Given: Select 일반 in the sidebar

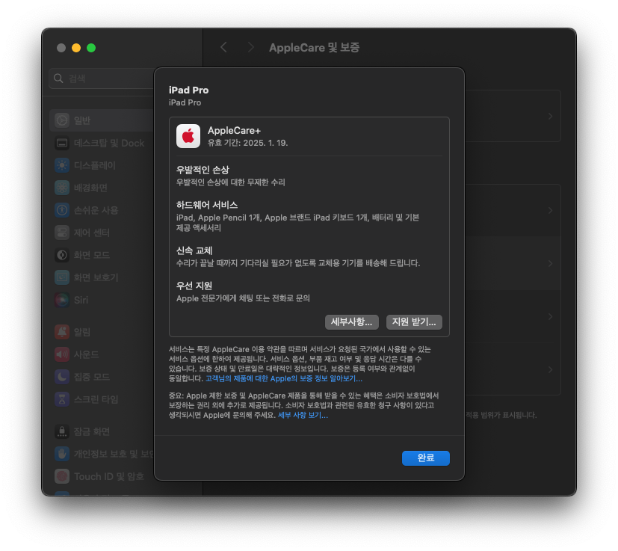Looking at the screenshot, I should [x=102, y=120].
